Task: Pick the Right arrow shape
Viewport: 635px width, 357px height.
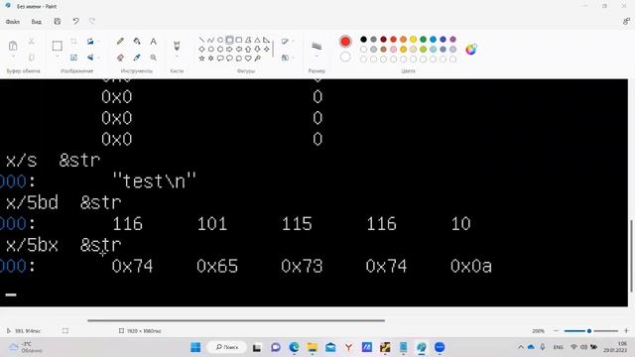Action: (x=229, y=49)
